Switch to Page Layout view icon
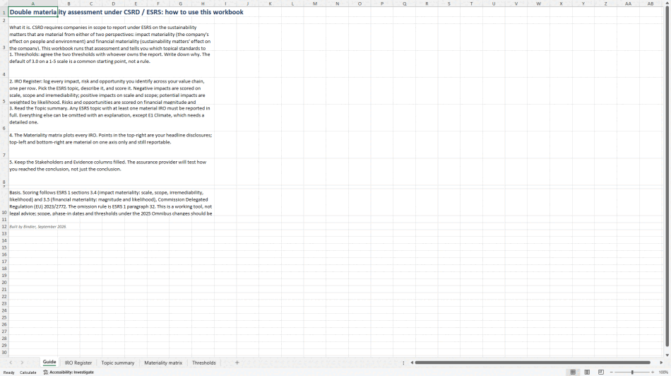The height and width of the screenshot is (376, 671). point(587,372)
